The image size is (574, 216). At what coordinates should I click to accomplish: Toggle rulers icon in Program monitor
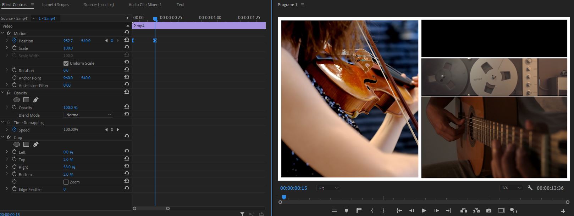click(359, 211)
